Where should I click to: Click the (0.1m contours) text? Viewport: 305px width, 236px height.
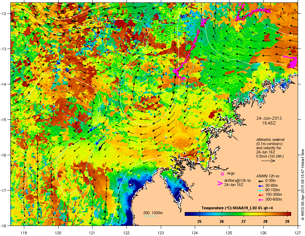click(269, 144)
